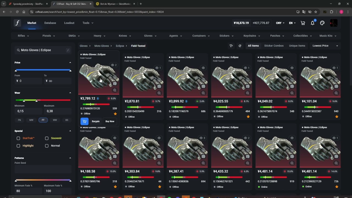The image size is (352, 198).
Task: Enable the StatTrak checkbox
Action: coord(18,138)
